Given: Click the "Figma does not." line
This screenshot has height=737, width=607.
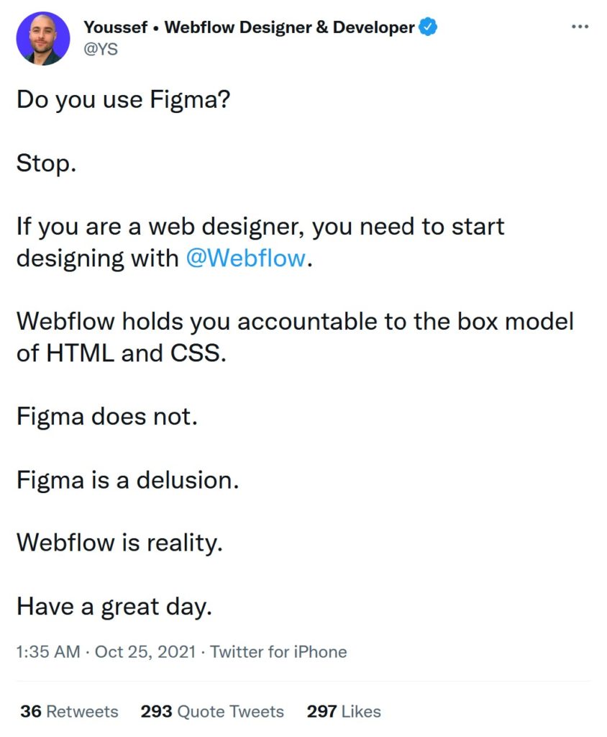Looking at the screenshot, I should [106, 417].
